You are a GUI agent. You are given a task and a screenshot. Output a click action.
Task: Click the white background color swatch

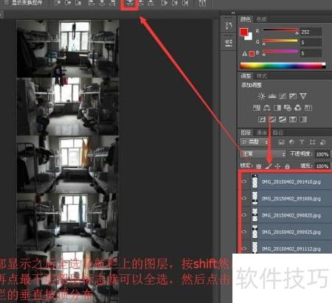click(249, 37)
